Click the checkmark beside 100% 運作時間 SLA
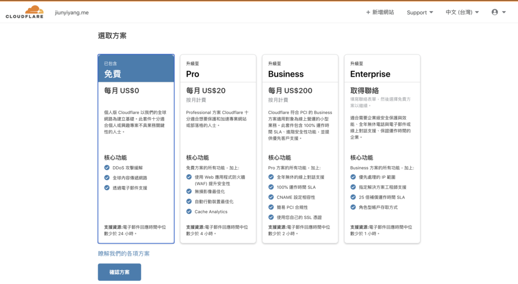 click(271, 187)
